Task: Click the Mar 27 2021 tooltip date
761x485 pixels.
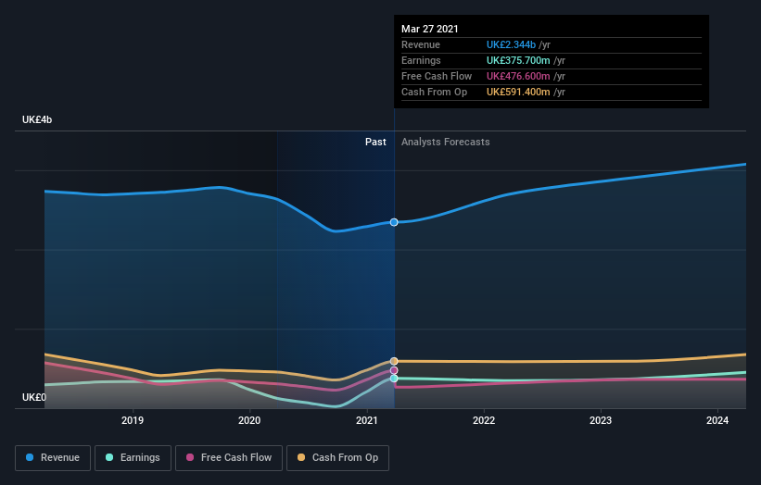Action: pos(430,29)
